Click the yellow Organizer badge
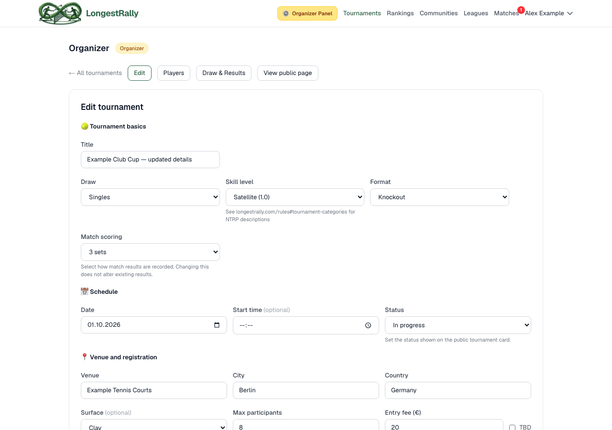This screenshot has height=430, width=612. 132,48
